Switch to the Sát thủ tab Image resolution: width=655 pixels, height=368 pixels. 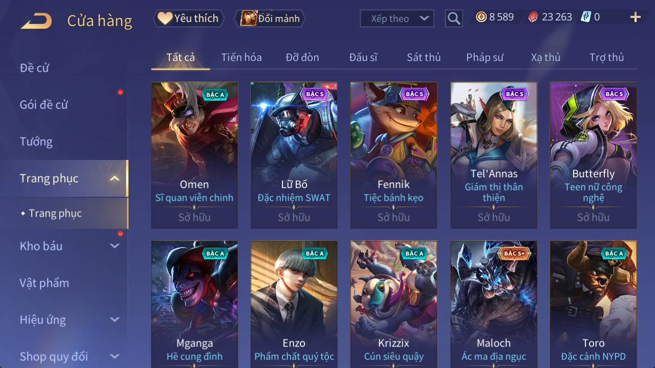pos(424,57)
